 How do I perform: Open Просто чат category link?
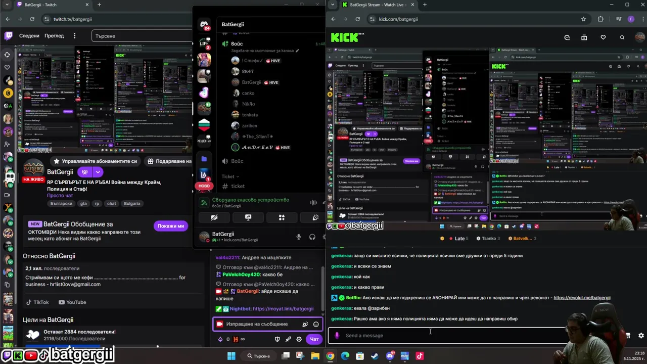coord(60,196)
